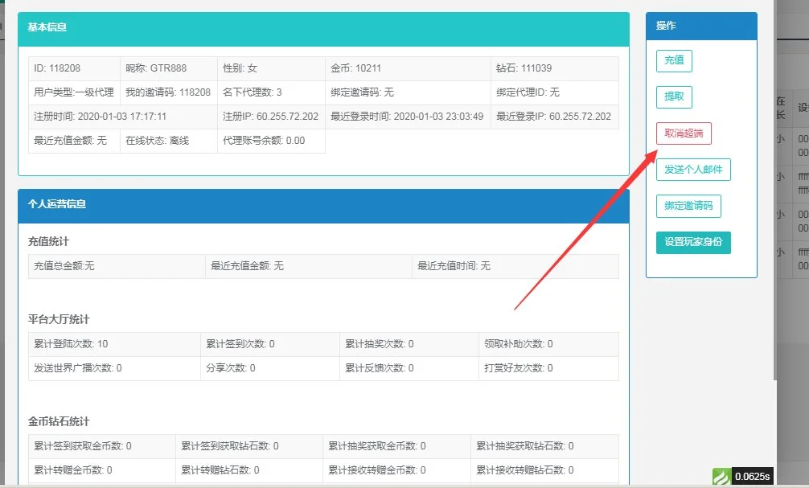Click the 充值 recharge button
Viewport: 809px width, 488px height.
[x=673, y=60]
